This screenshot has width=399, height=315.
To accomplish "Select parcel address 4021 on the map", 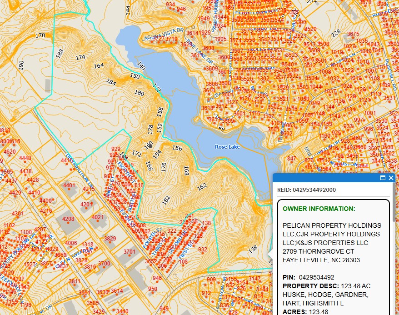I will (98, 217).
